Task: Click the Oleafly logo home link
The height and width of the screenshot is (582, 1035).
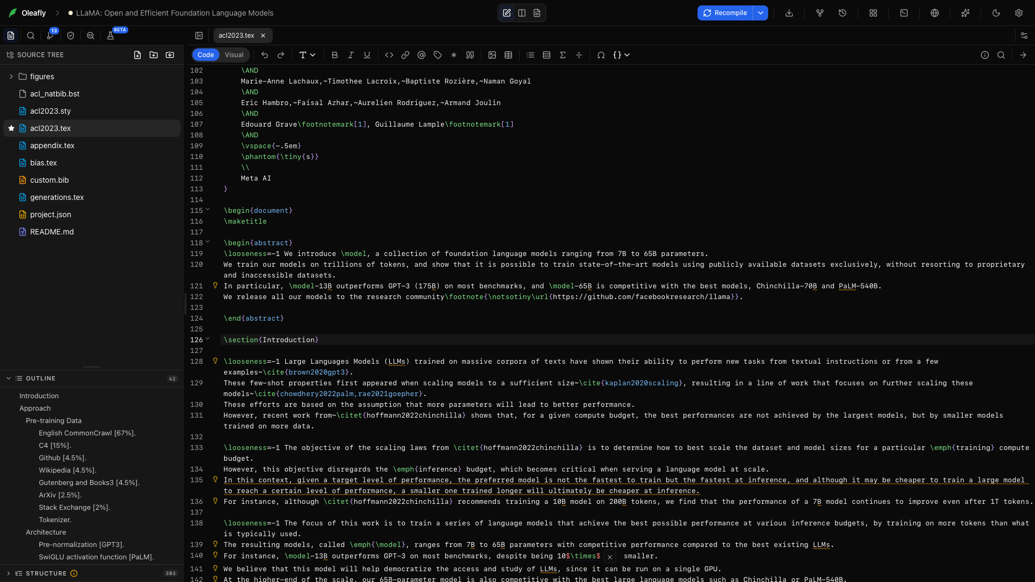Action: click(27, 13)
